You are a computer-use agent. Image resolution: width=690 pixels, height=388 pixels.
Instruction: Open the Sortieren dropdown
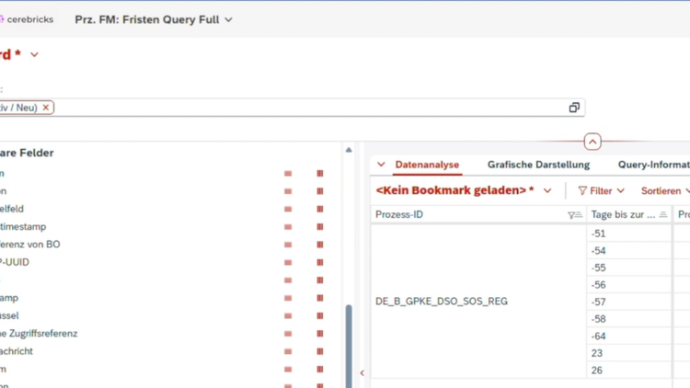point(665,191)
